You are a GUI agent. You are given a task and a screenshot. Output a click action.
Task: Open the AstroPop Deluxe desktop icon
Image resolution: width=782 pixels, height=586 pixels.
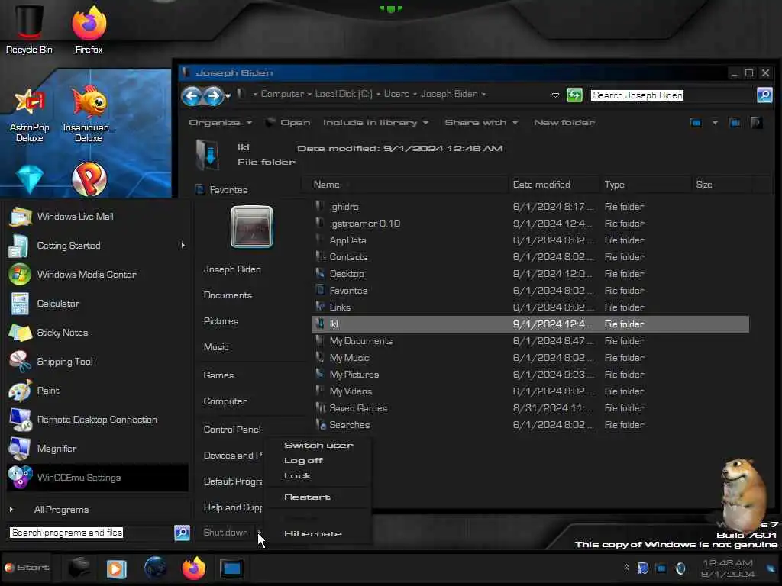click(30, 114)
